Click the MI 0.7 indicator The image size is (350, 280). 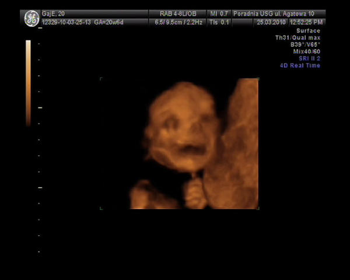pyautogui.click(x=219, y=13)
